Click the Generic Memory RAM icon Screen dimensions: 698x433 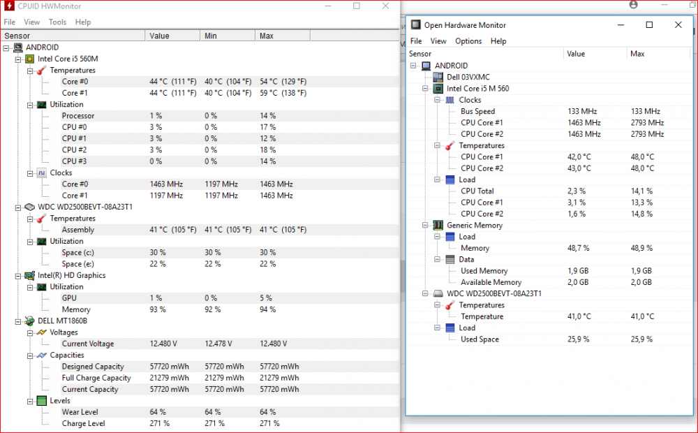tap(438, 225)
